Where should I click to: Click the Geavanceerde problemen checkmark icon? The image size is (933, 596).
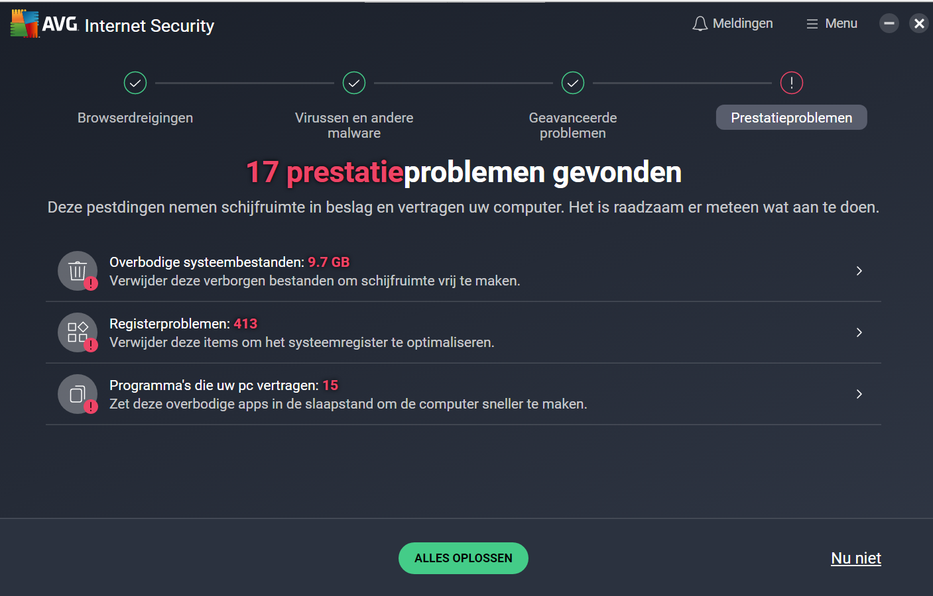pyautogui.click(x=573, y=83)
